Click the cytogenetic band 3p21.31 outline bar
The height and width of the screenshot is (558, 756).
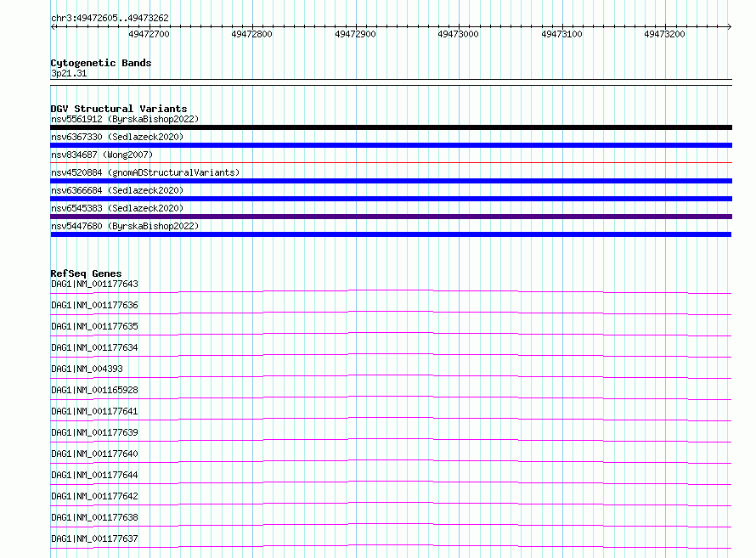[x=391, y=82]
